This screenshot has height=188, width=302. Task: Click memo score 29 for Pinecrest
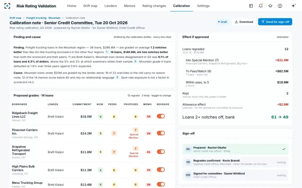click(x=148, y=133)
